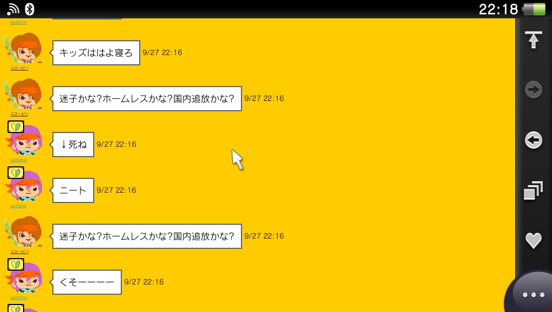Click the Bluetooth status icon
Viewport: 552px width, 312px height.
pos(29,9)
